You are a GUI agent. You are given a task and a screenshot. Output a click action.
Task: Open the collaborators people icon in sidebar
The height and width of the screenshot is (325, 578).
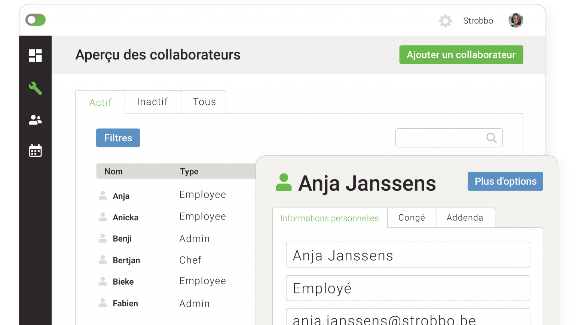(x=35, y=120)
